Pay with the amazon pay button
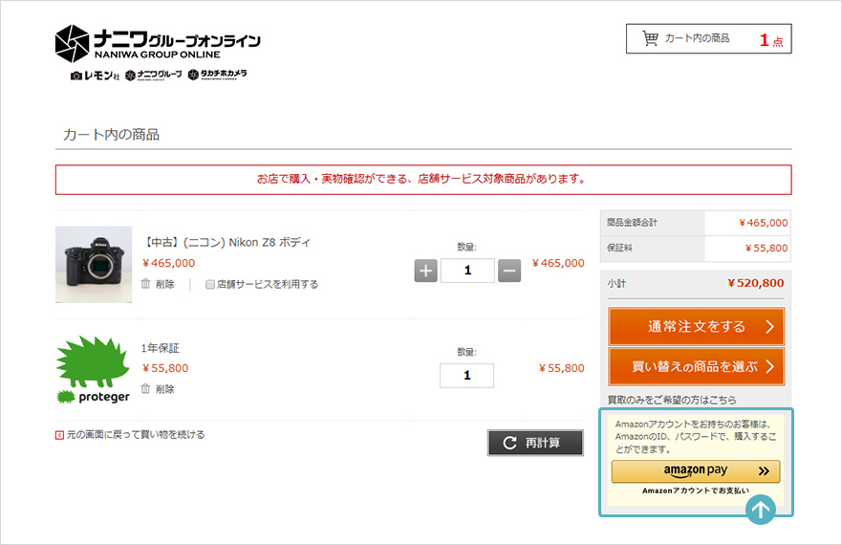The image size is (842, 545). [696, 471]
